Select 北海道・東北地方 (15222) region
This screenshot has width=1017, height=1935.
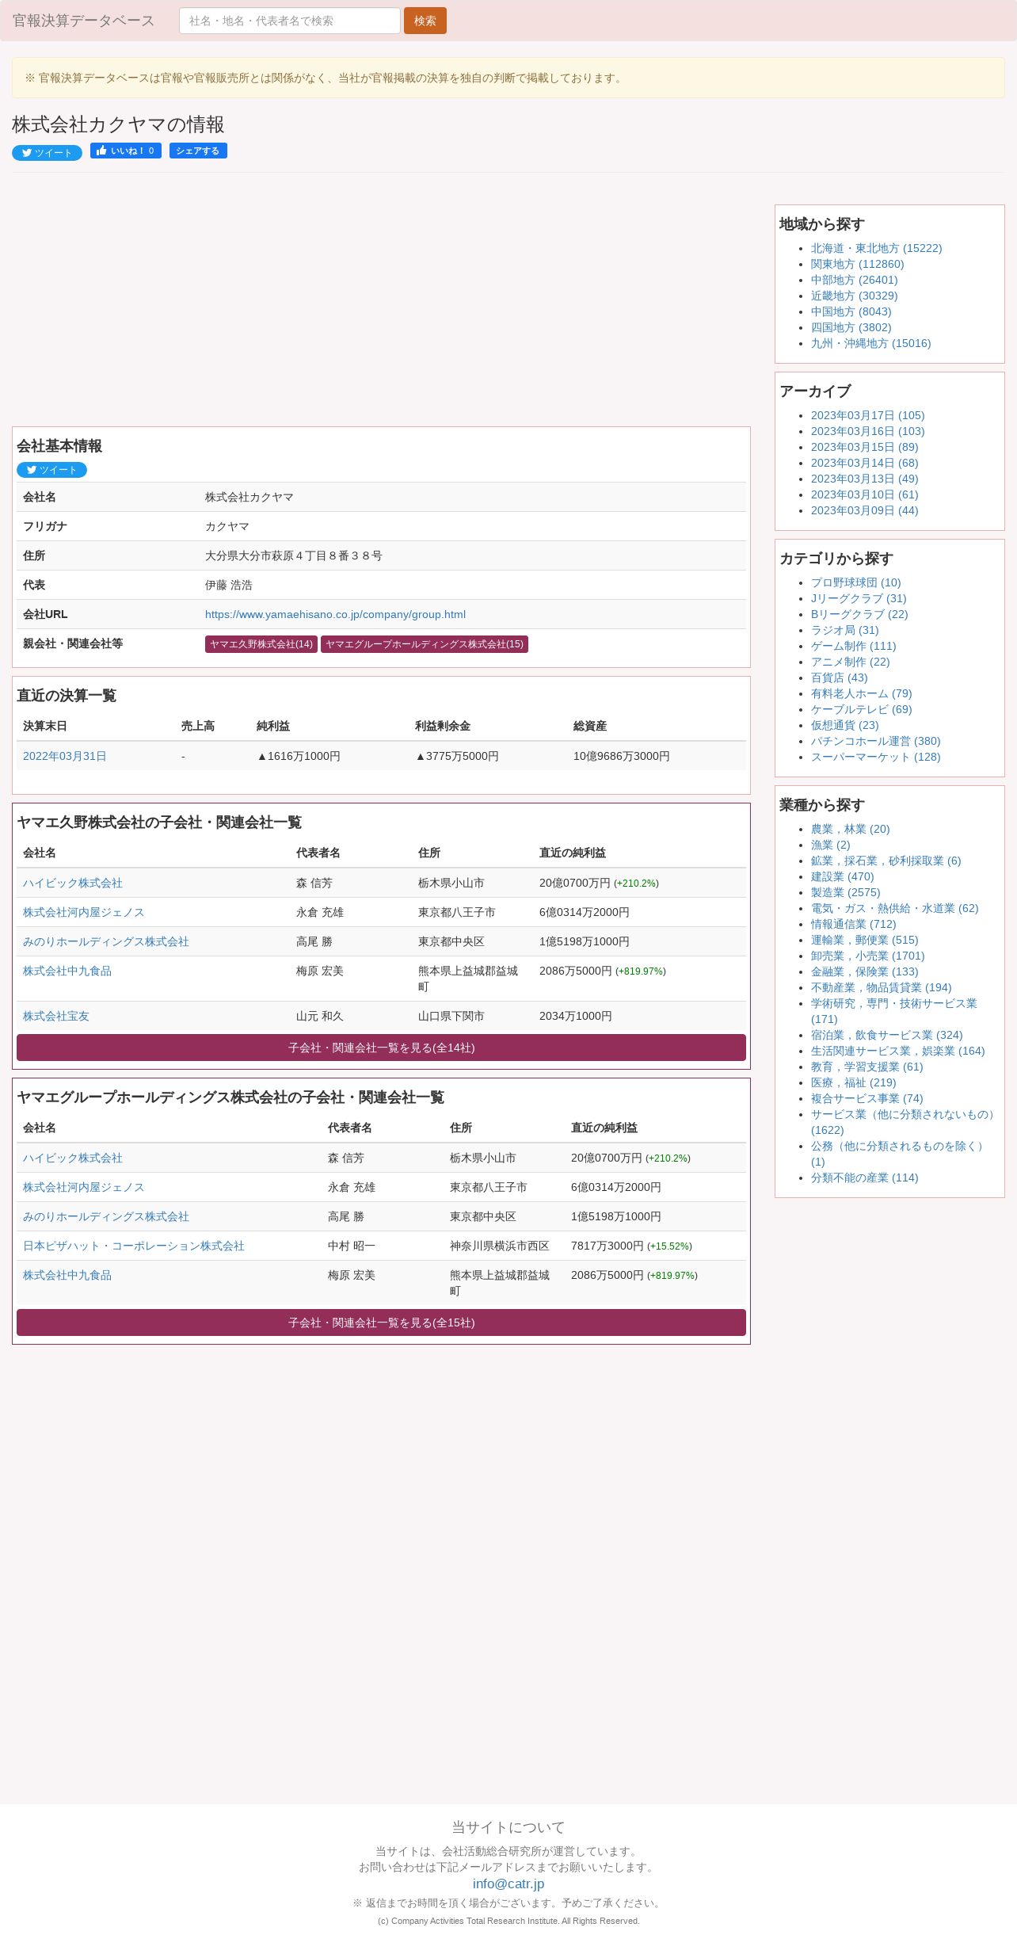pyautogui.click(x=876, y=248)
